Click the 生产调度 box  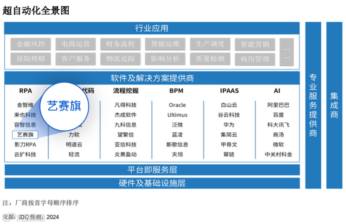(210, 44)
